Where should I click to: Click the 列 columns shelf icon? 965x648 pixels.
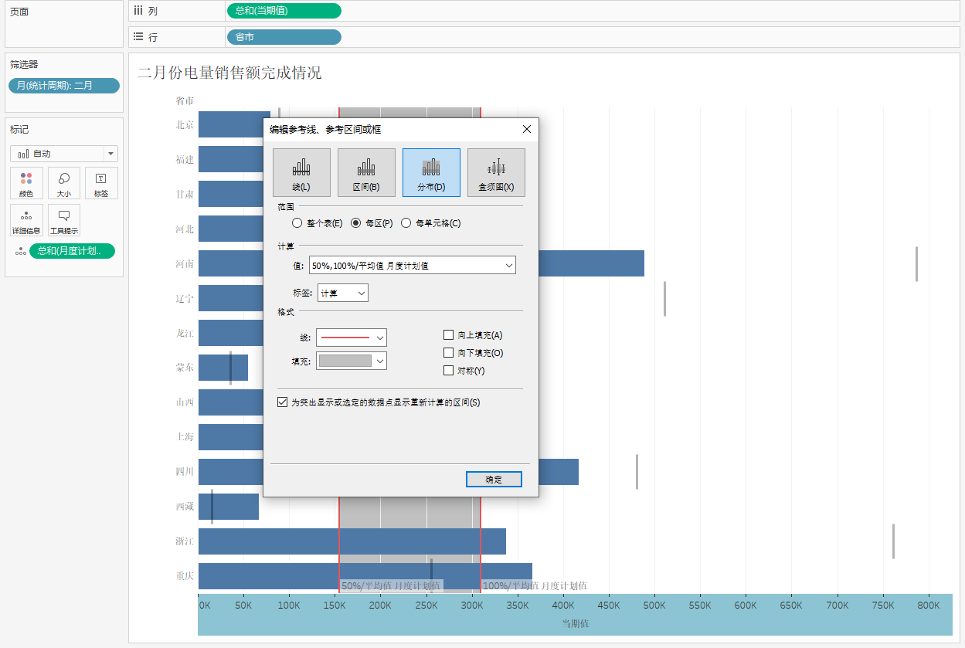(138, 11)
